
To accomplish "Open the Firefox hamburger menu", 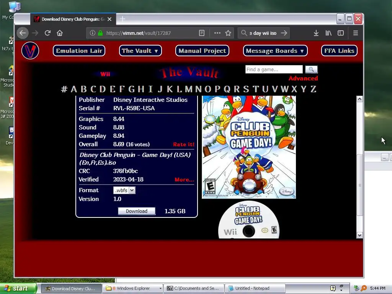I will [356, 33].
